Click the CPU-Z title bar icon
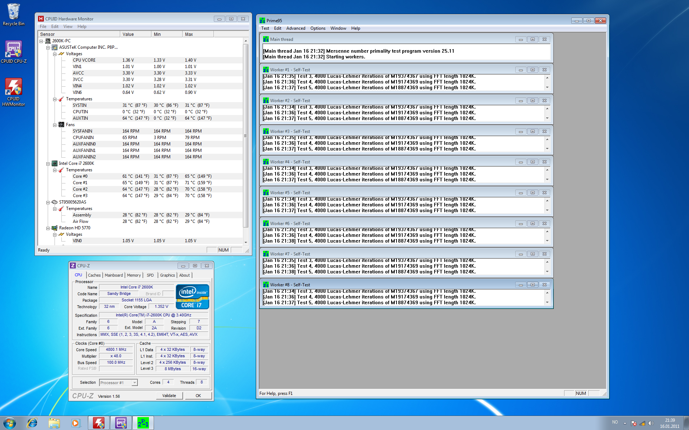 [x=73, y=266]
